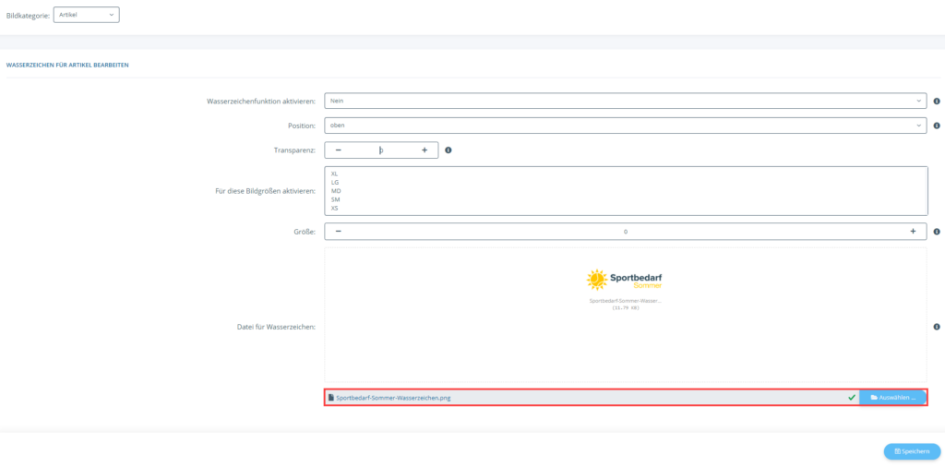Screen dimensions: 945x467
Task: Increase Größe value with plus button
Action: pos(913,232)
